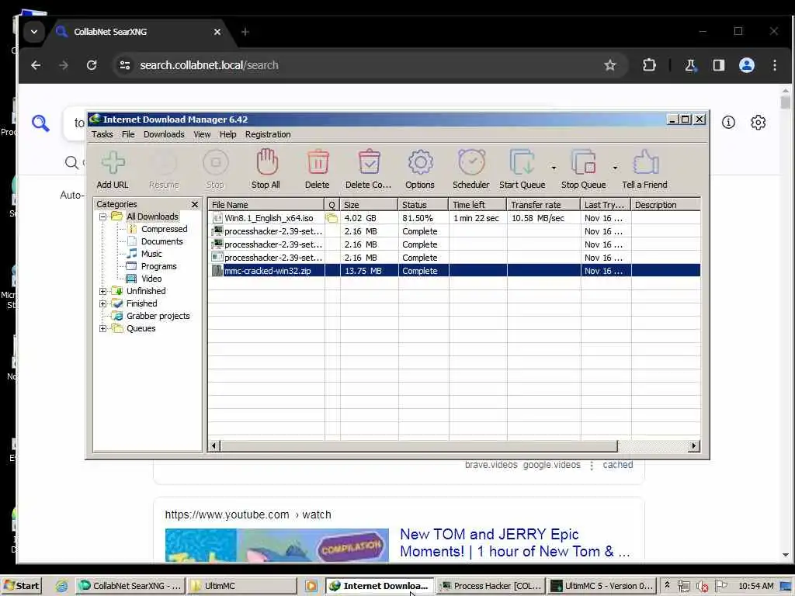This screenshot has width=795, height=596.
Task: Click the Windows Start button
Action: (21, 586)
